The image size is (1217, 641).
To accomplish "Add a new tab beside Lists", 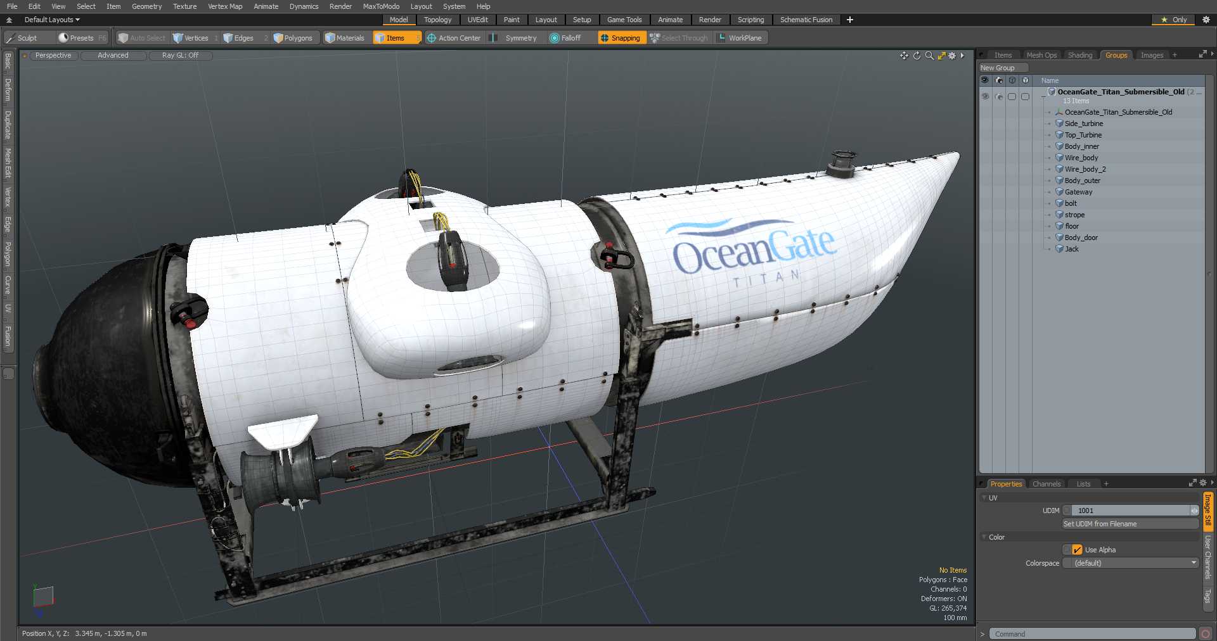I will point(1106,484).
